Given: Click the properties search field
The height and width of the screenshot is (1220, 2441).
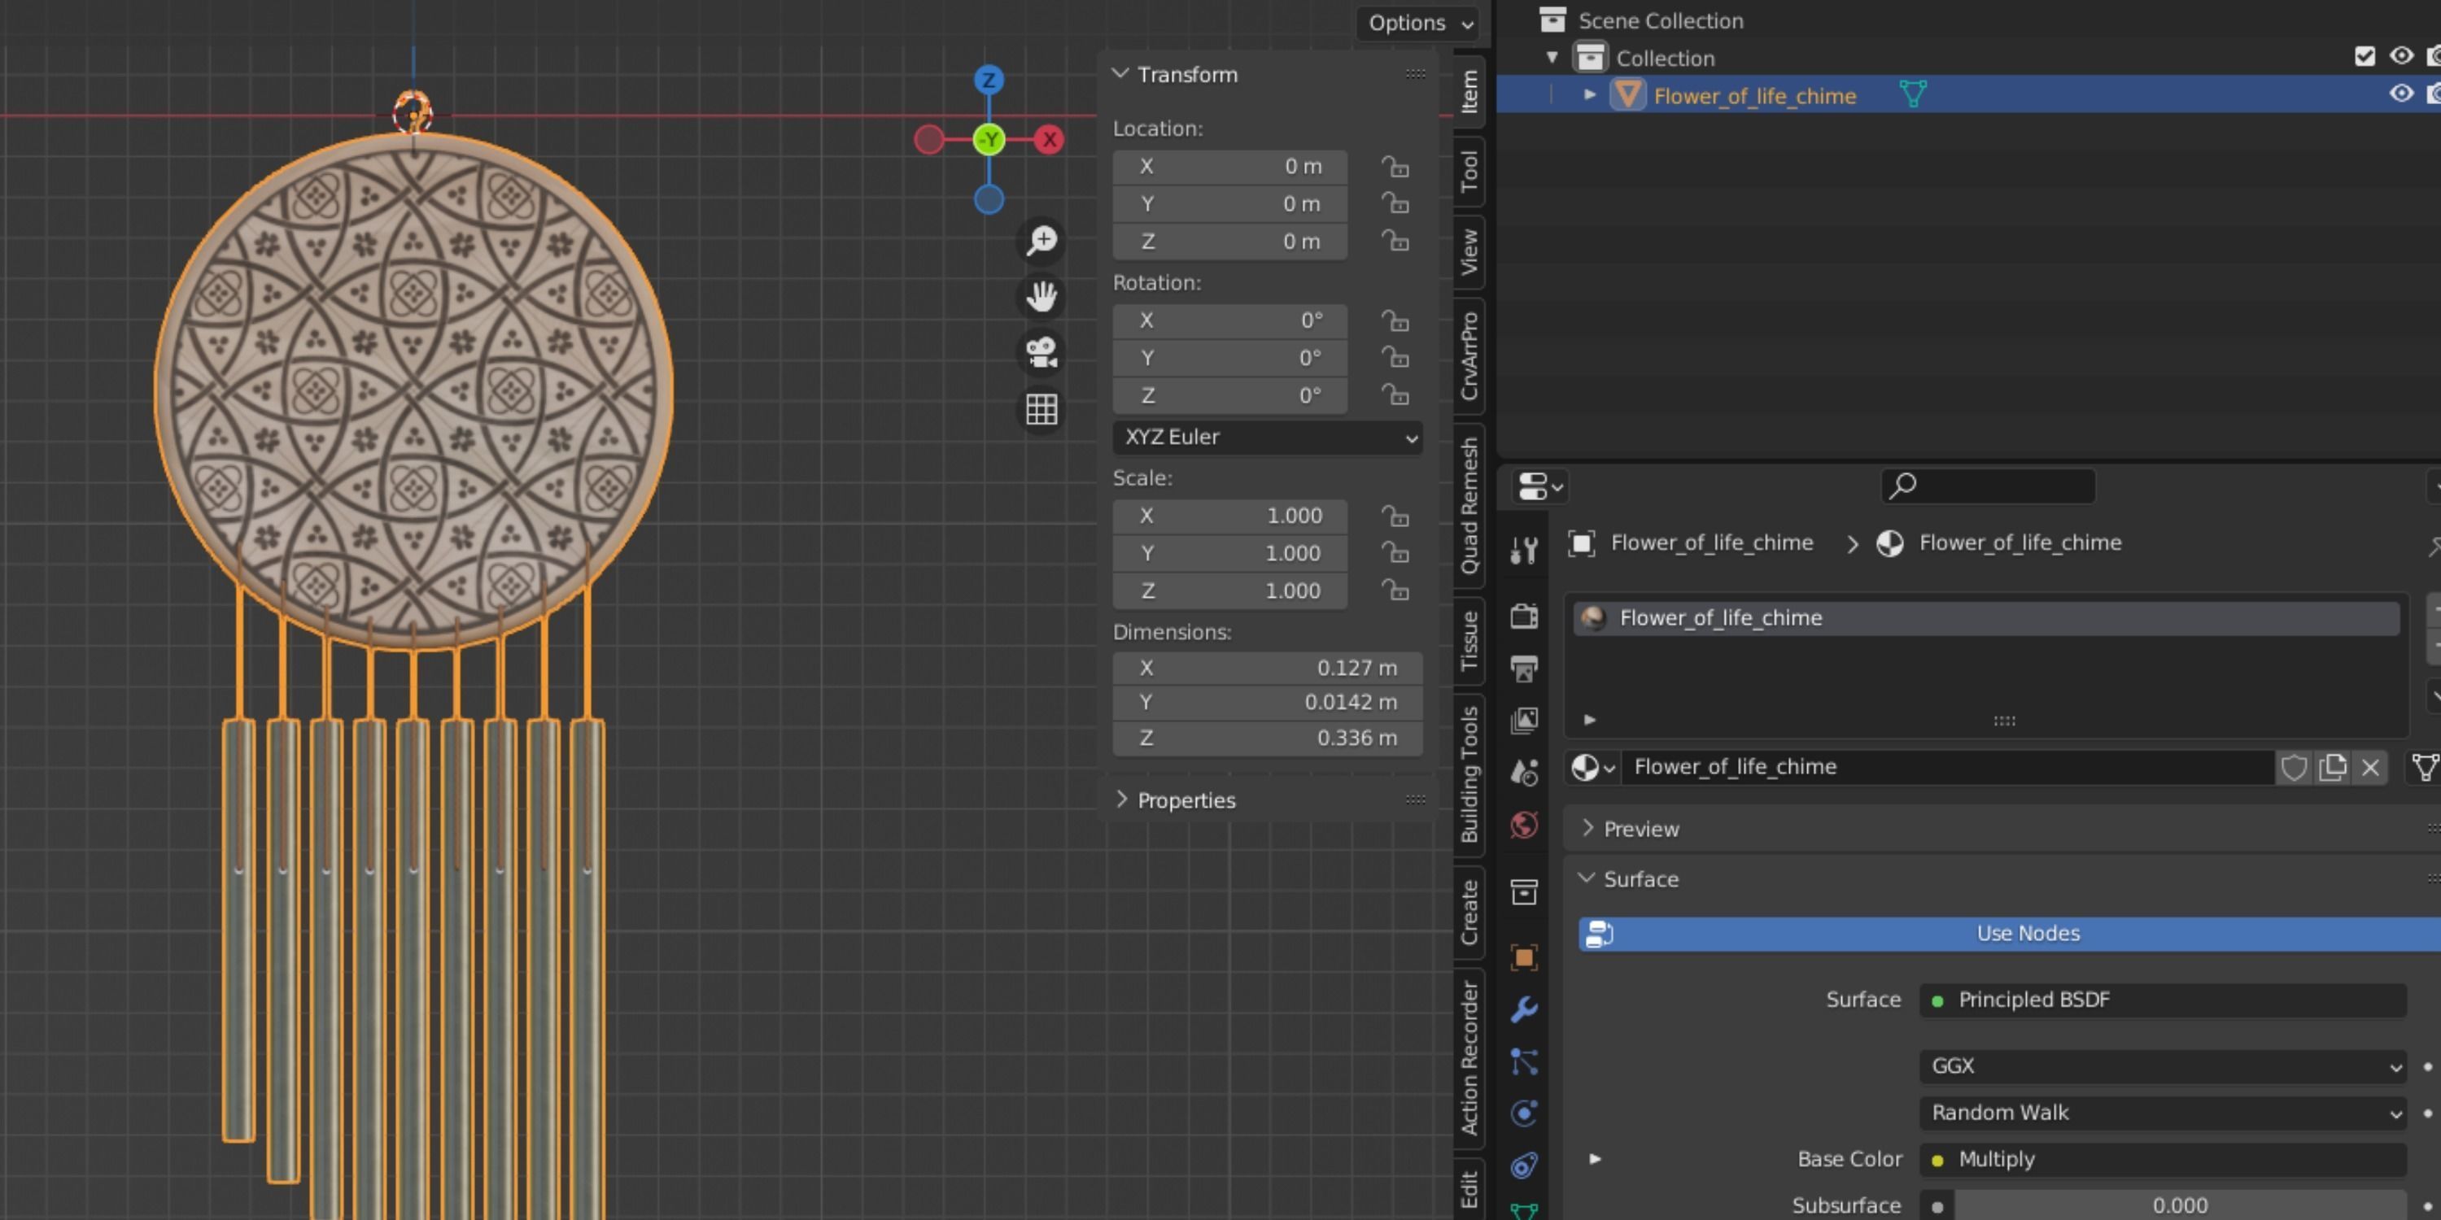Looking at the screenshot, I should tap(1988, 486).
